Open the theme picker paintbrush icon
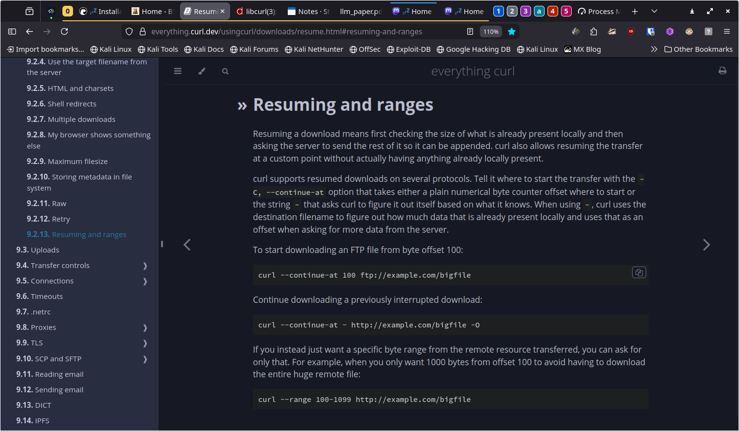 click(202, 71)
